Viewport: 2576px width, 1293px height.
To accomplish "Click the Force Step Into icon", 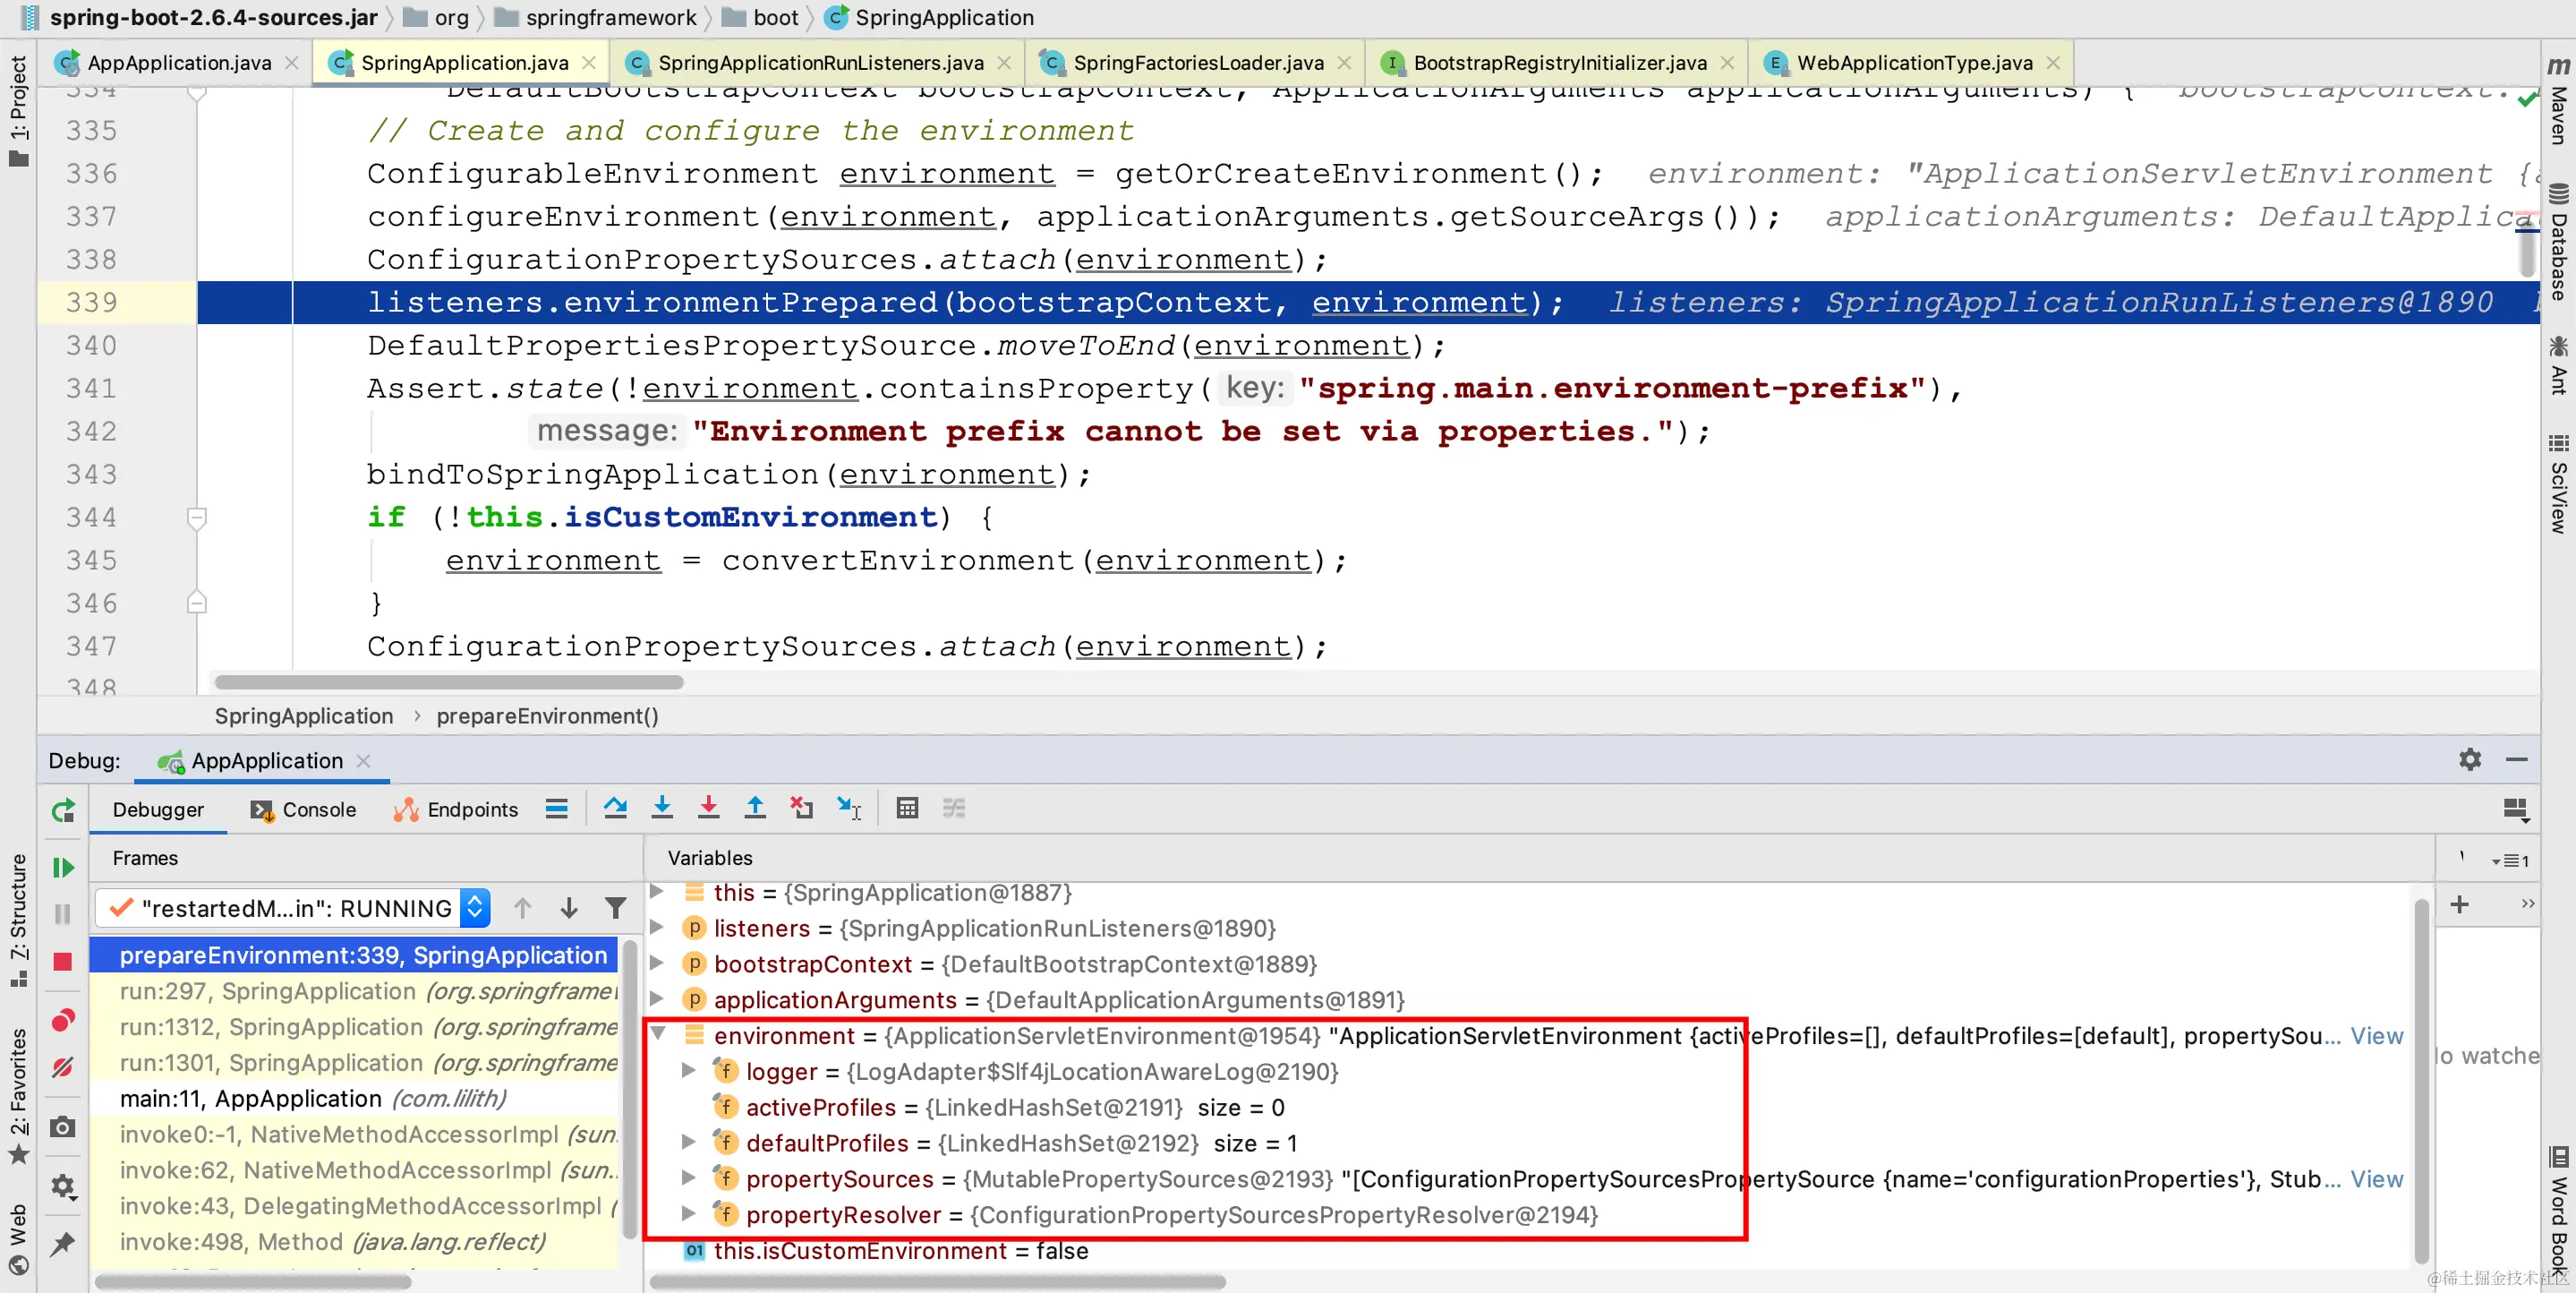I will (x=708, y=808).
